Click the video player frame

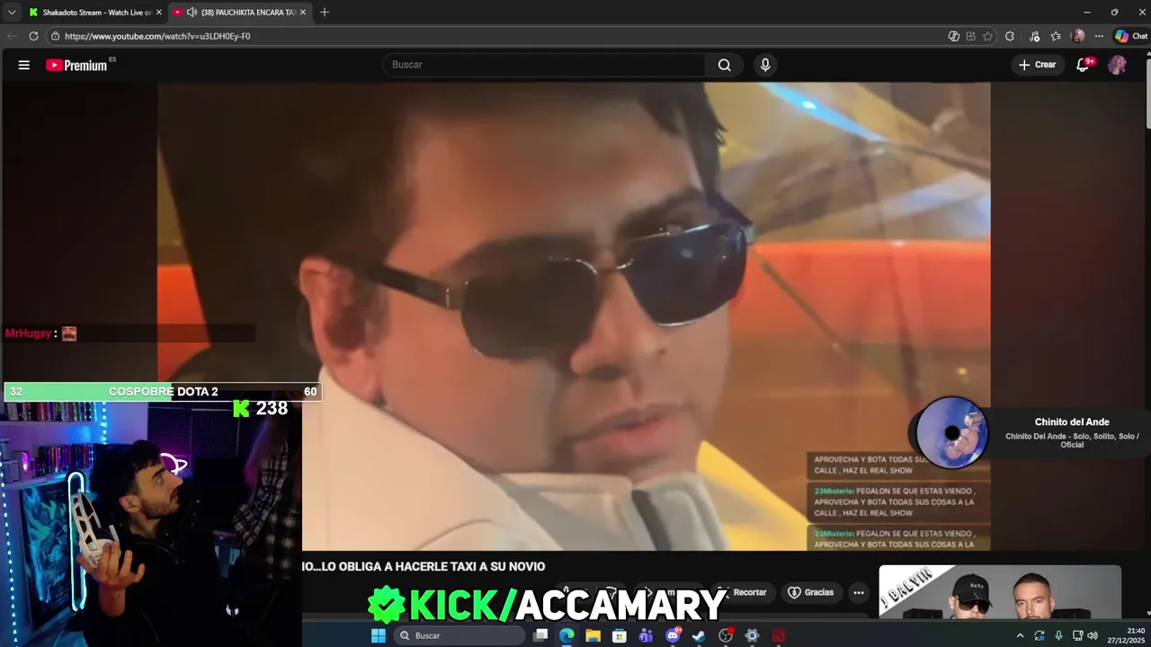574,316
